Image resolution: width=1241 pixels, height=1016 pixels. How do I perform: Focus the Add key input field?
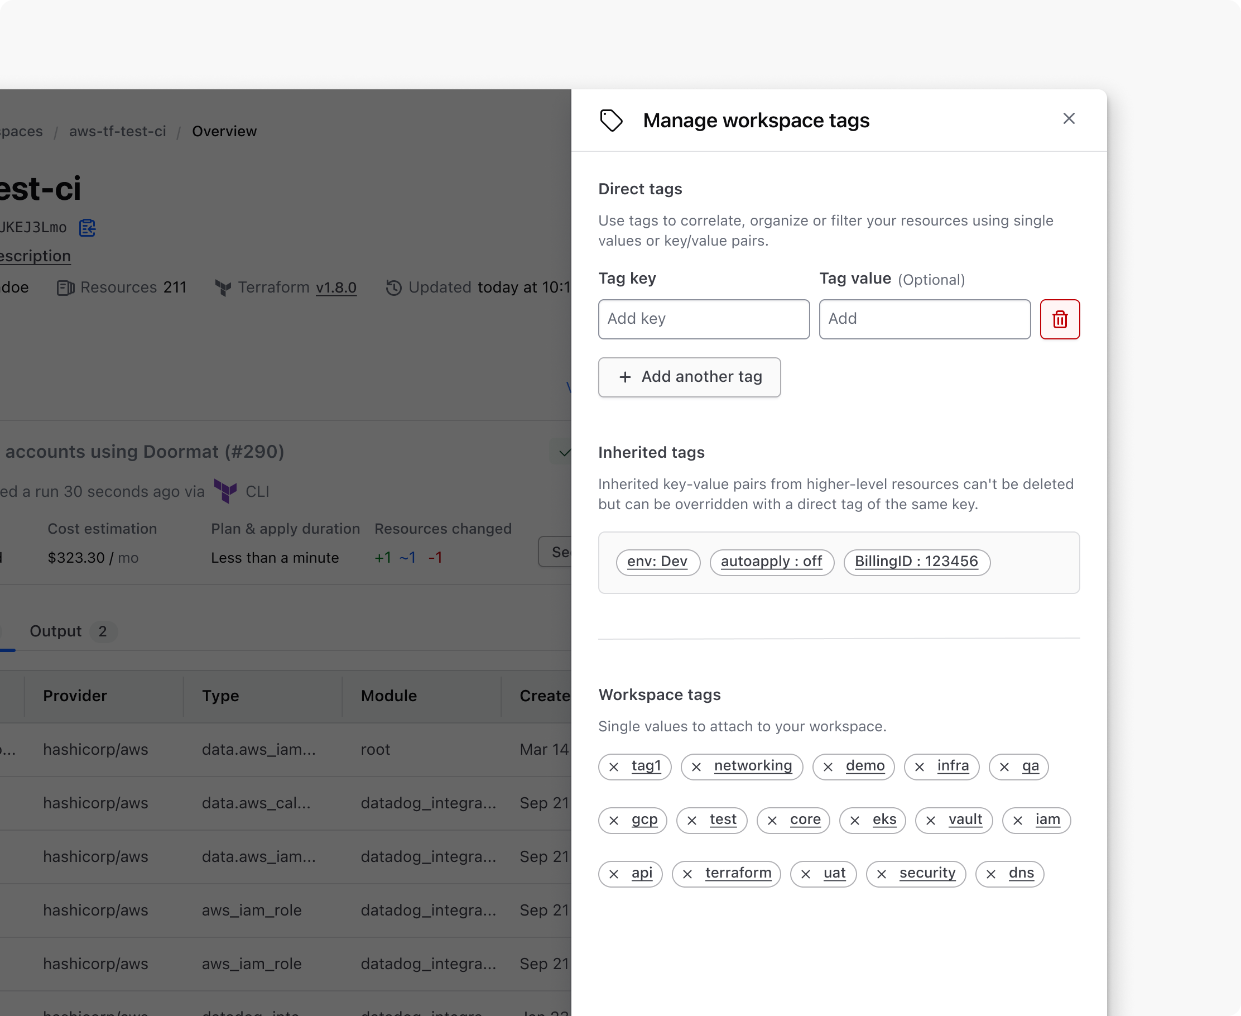click(703, 319)
